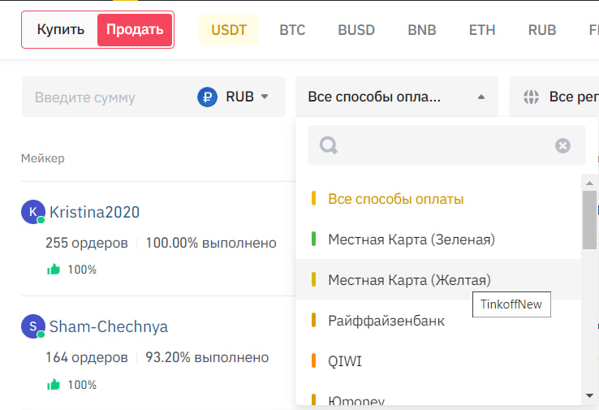Click Kristina2020's avatar icon

[32, 212]
